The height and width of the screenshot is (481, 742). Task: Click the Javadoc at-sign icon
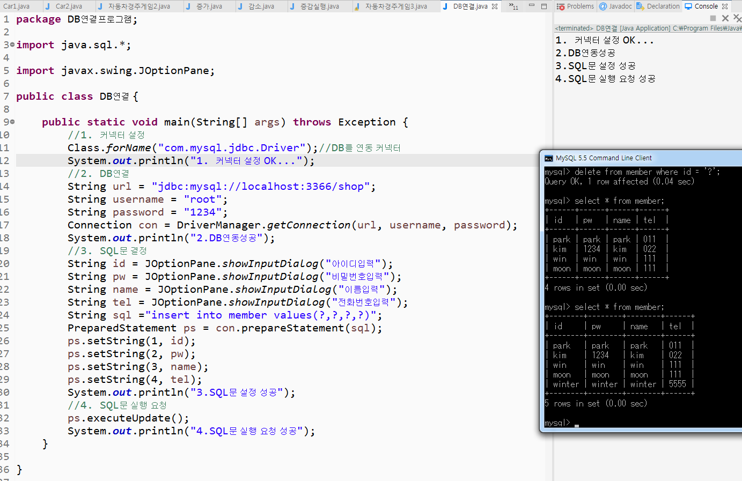[603, 6]
